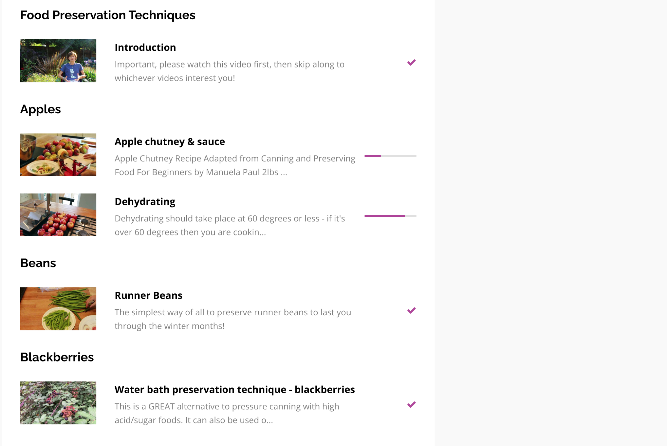The height and width of the screenshot is (446, 667).
Task: Open the Apple chutney & sauce title
Action: pyautogui.click(x=170, y=142)
